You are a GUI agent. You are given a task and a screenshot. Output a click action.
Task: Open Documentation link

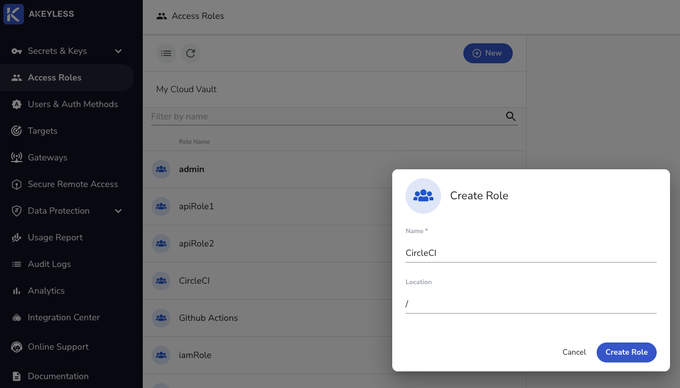point(67,376)
